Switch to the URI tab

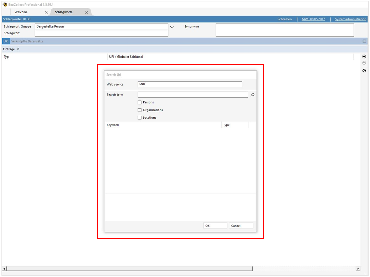pos(5,41)
